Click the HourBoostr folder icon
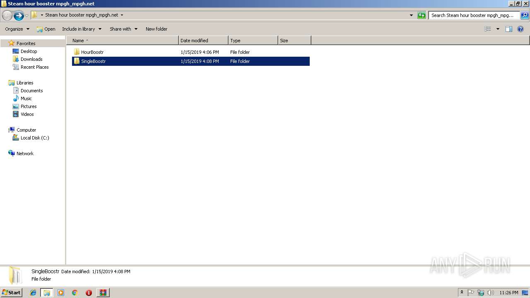 (77, 52)
